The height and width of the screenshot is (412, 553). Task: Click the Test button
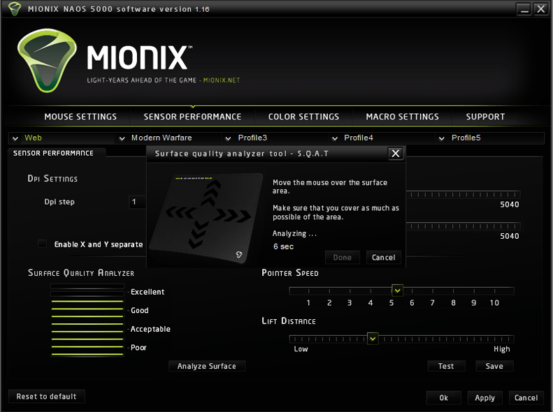446,366
